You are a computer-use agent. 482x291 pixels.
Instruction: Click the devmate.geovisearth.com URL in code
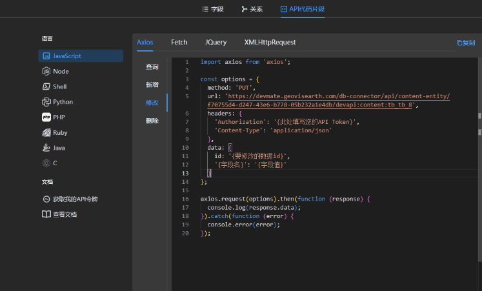[x=328, y=101]
